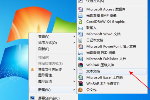Open 图形属性... from the context menu

coord(53,75)
